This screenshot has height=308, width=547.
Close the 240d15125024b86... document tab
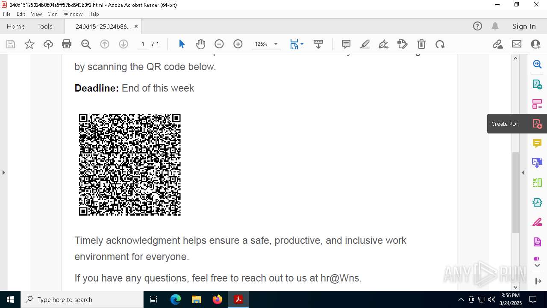click(136, 27)
